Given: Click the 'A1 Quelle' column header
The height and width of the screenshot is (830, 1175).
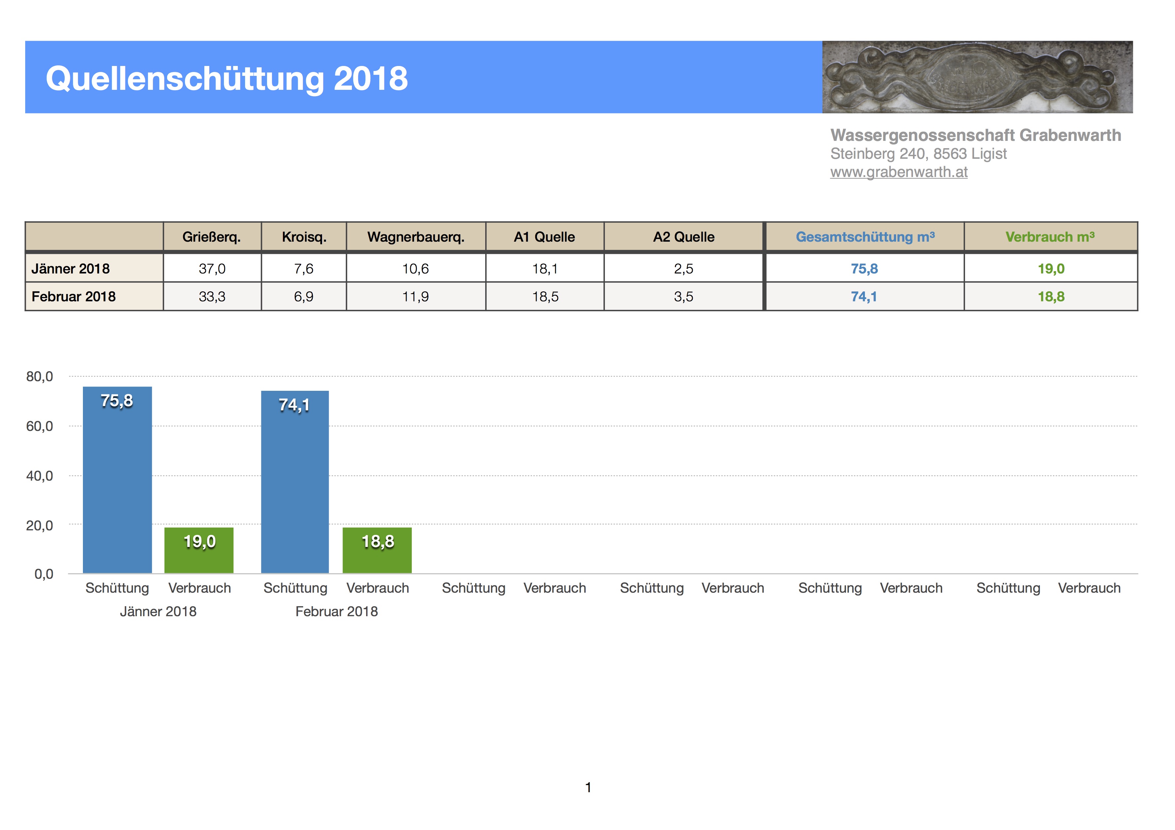Looking at the screenshot, I should pos(545,237).
